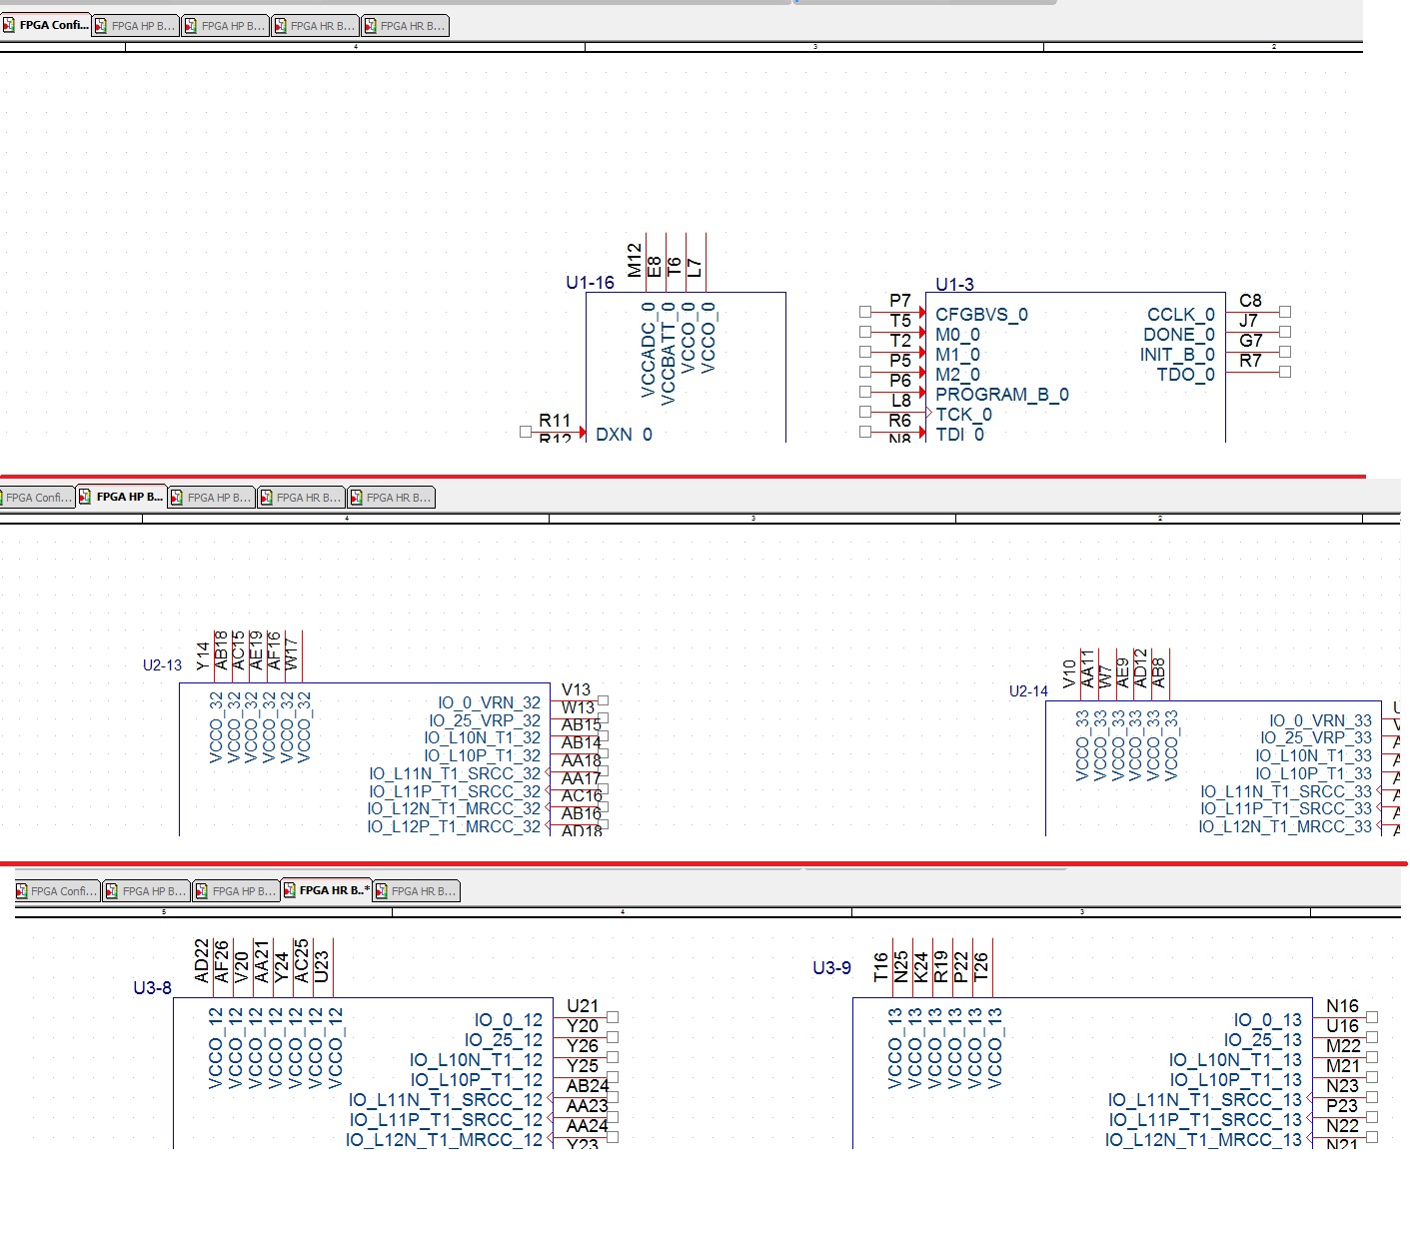Click the CFGBVS_0 pin endpoint square at P7

(865, 312)
